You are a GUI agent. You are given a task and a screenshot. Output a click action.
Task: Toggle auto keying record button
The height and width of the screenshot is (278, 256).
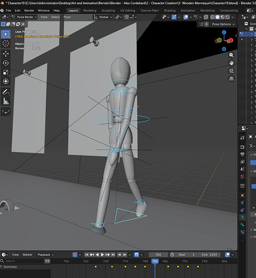[x=75, y=255]
